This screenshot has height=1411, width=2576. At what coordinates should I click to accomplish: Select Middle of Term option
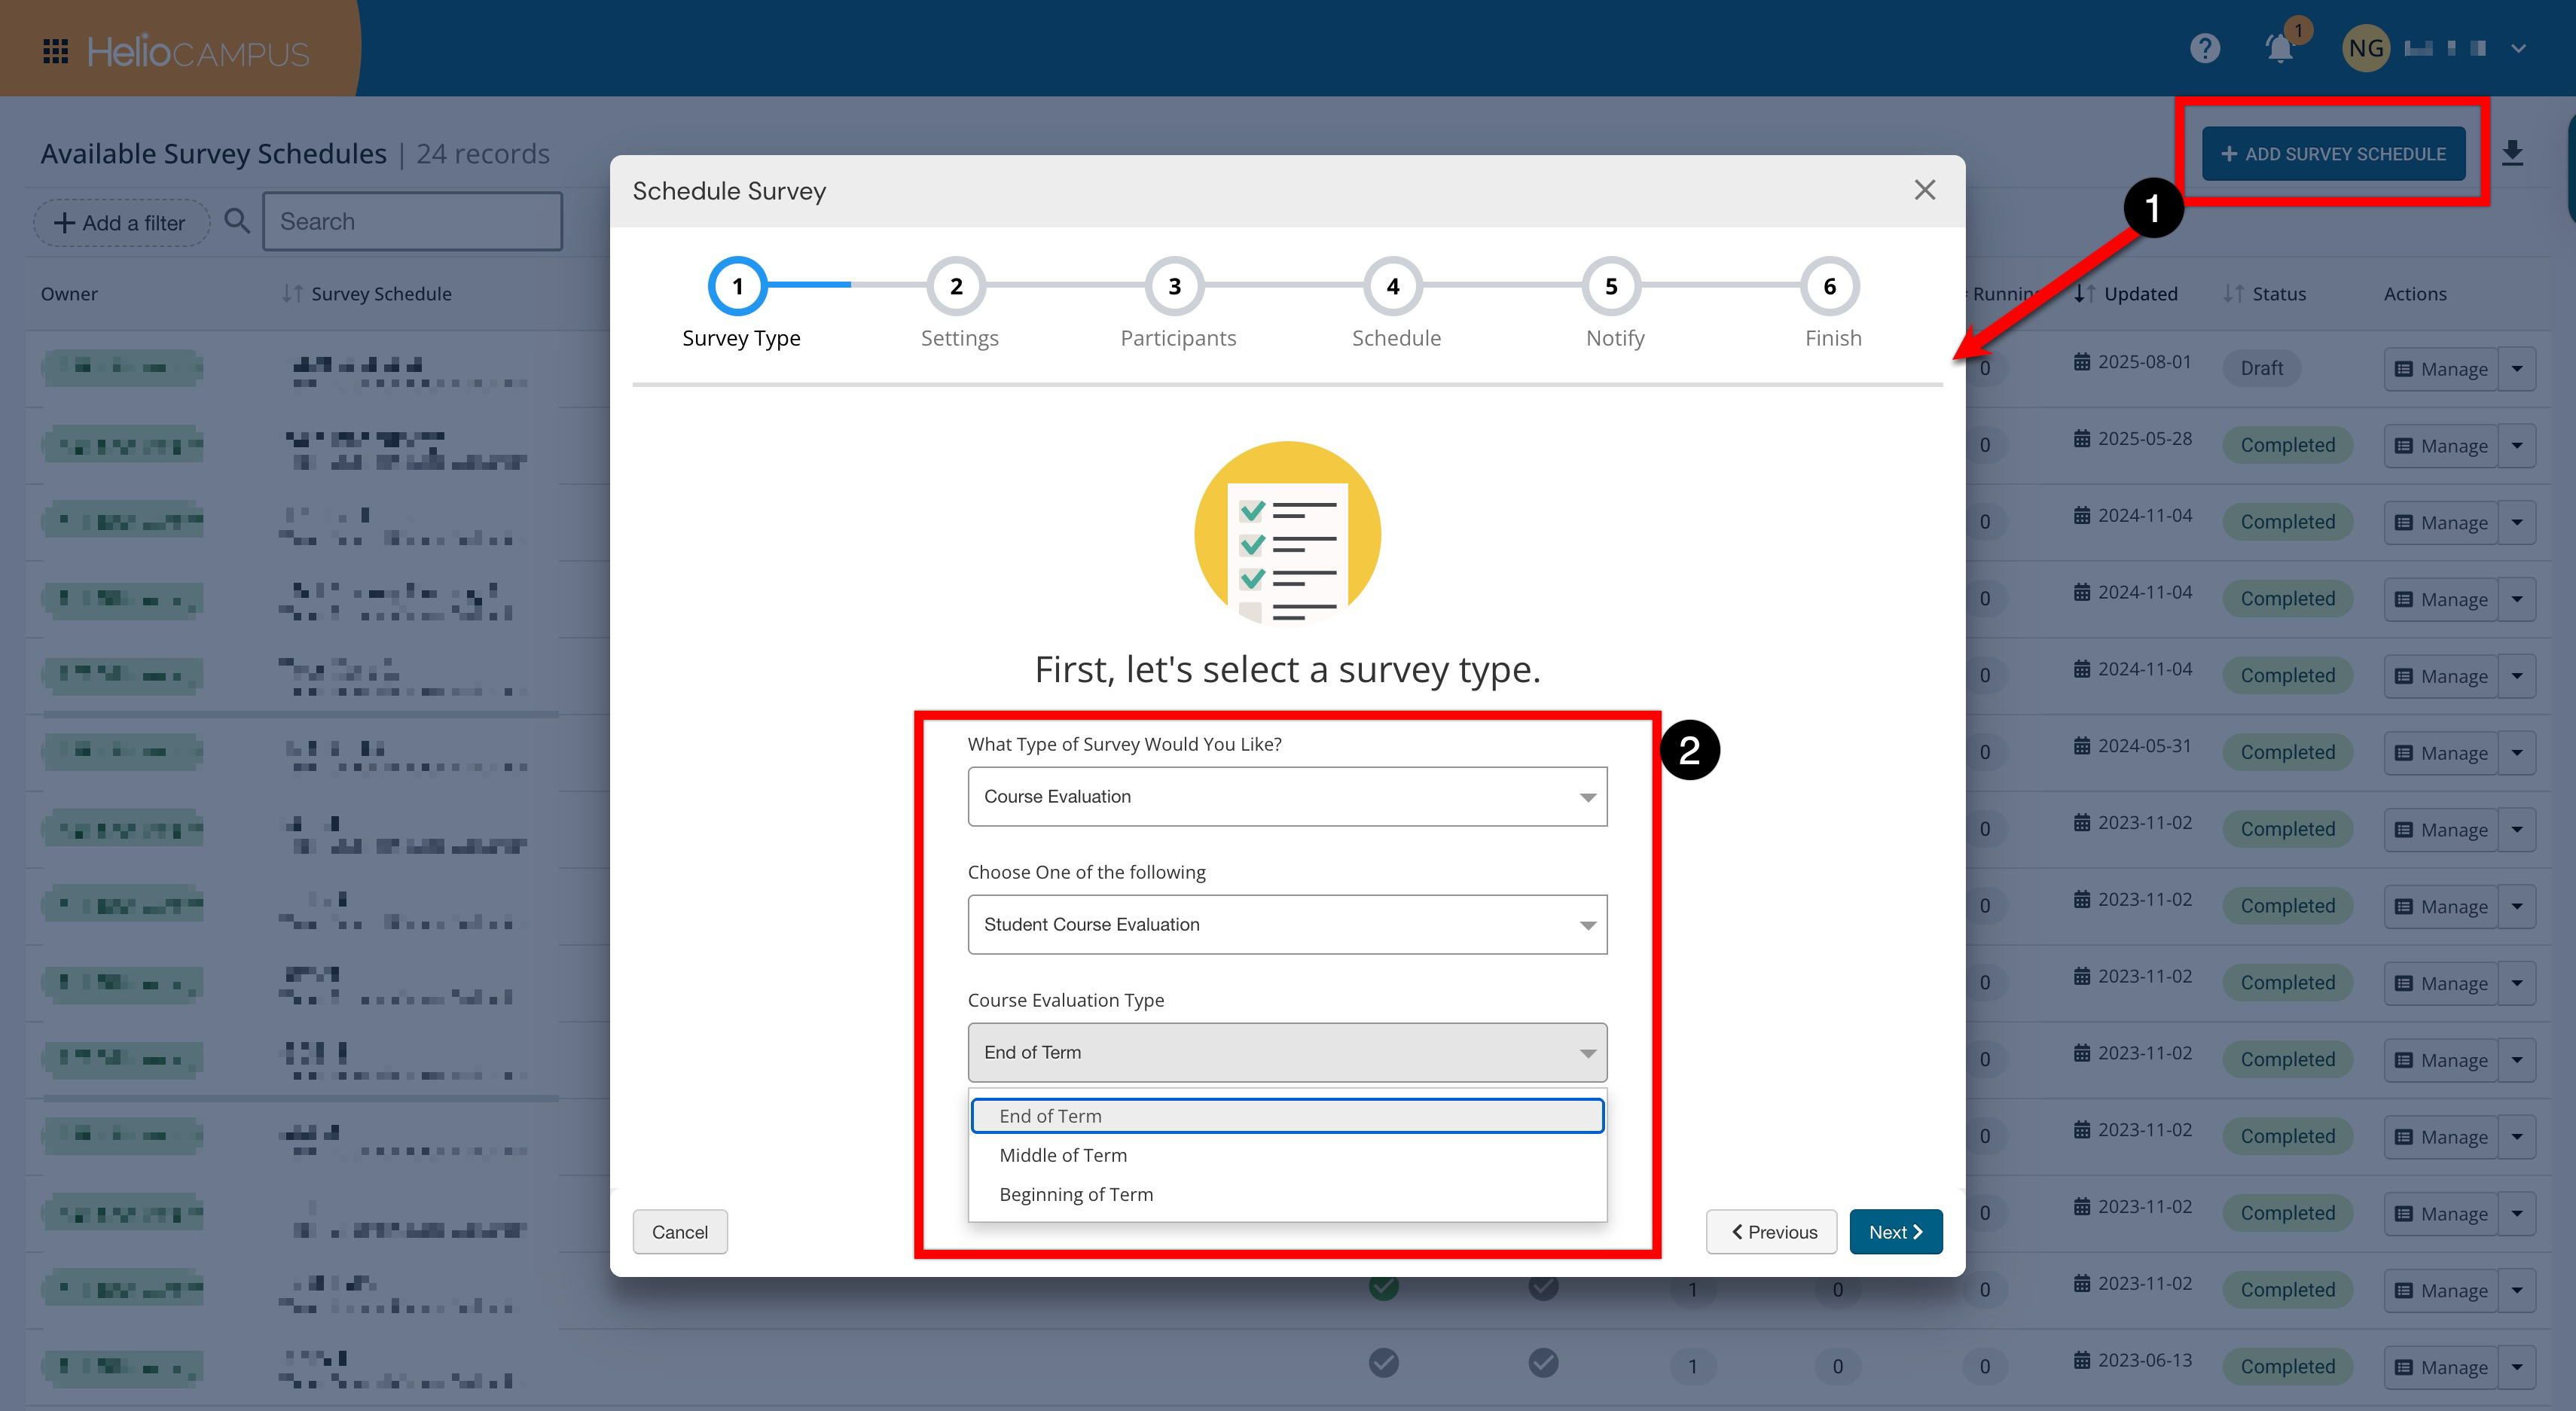pyautogui.click(x=1063, y=1155)
